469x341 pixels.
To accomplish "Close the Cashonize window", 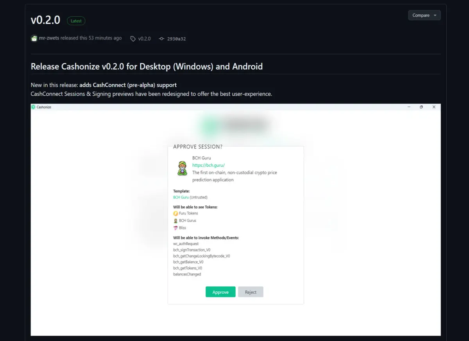I will (x=434, y=107).
